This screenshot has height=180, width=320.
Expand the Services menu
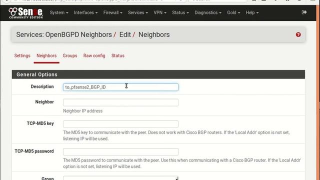tap(138, 12)
